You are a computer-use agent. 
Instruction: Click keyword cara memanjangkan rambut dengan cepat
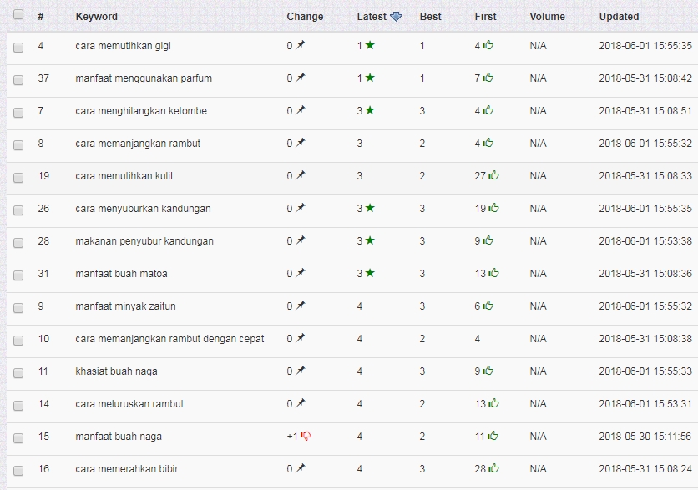click(x=169, y=339)
